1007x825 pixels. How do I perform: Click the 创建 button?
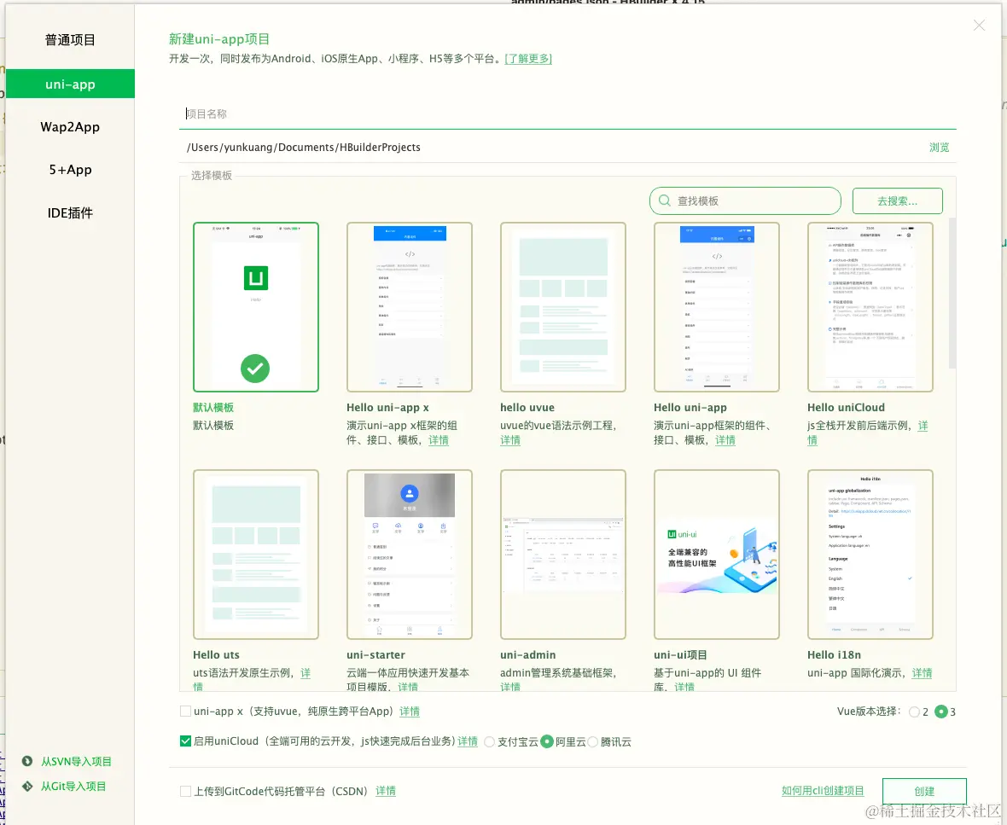click(924, 792)
